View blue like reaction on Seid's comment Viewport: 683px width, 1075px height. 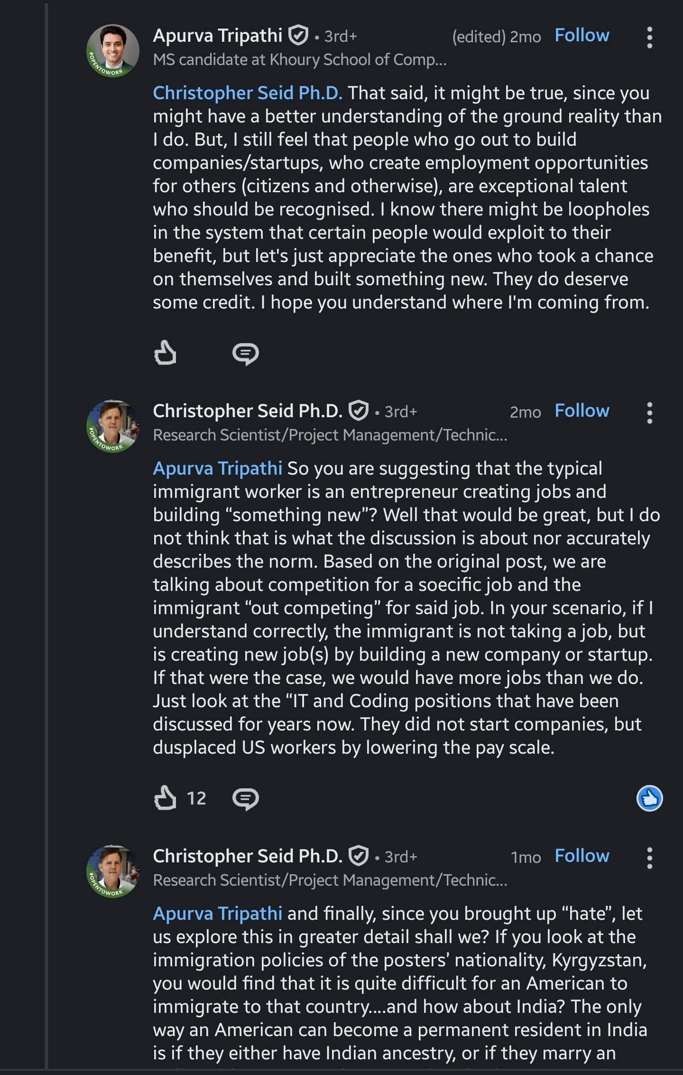pos(649,798)
